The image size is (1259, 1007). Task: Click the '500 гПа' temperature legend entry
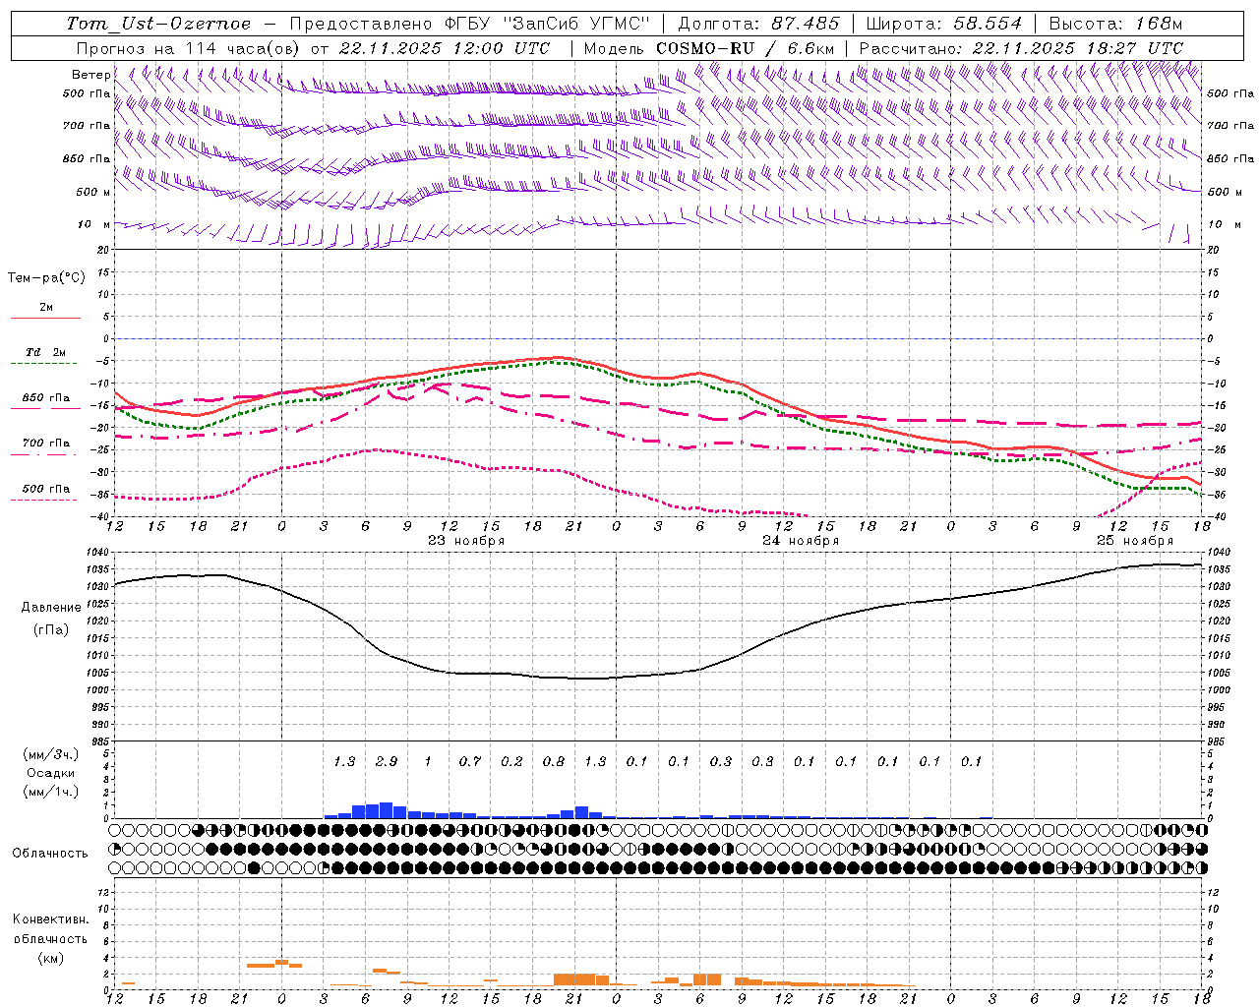(46, 489)
